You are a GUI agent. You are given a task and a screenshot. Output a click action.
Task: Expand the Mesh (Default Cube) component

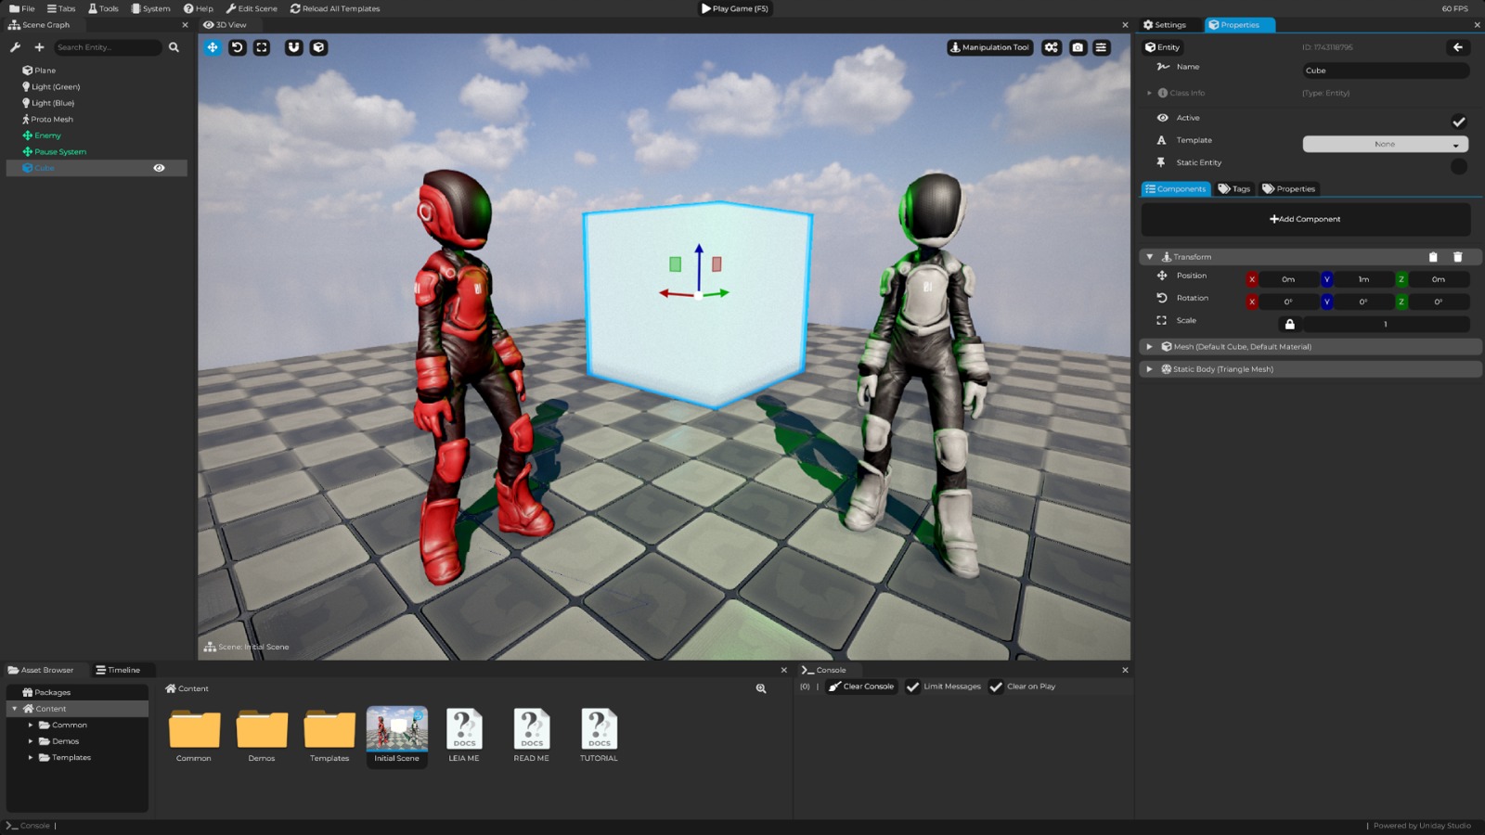pos(1150,347)
